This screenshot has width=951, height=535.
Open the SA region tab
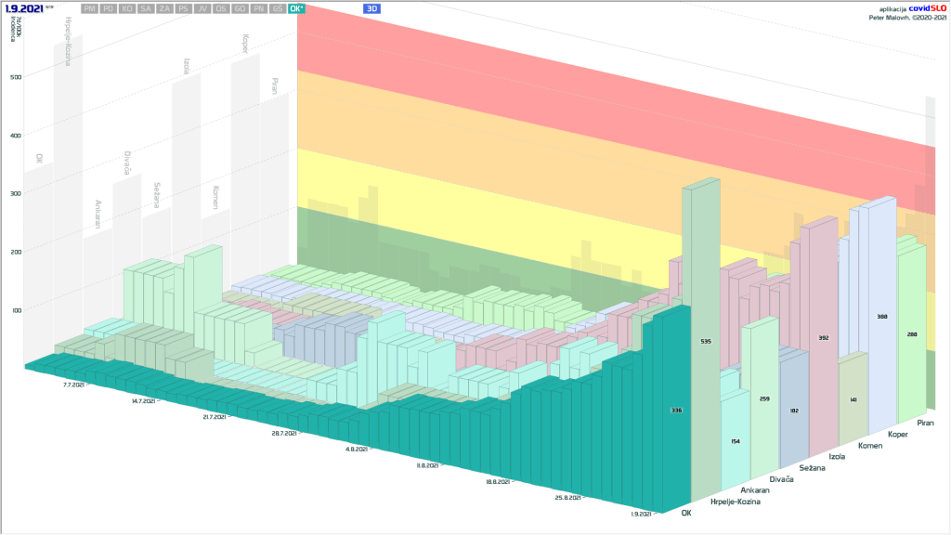tap(146, 8)
